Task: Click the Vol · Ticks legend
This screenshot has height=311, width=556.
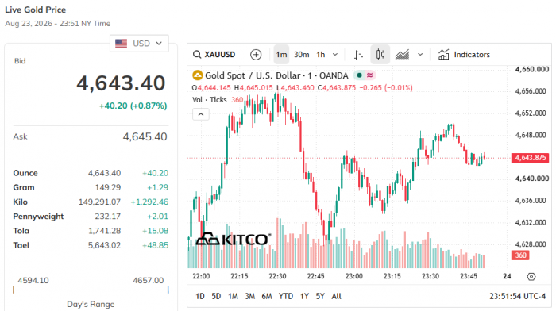Action: 209,100
